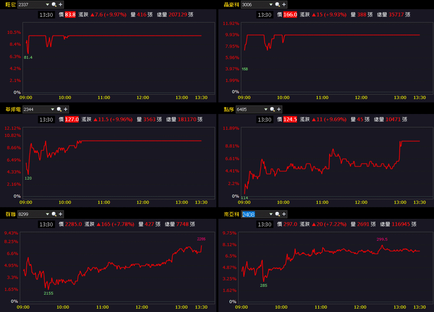The width and height of the screenshot is (434, 312).
Task: Click the low price marker 2155 on 群聯 chart
Action: pyautogui.click(x=49, y=293)
